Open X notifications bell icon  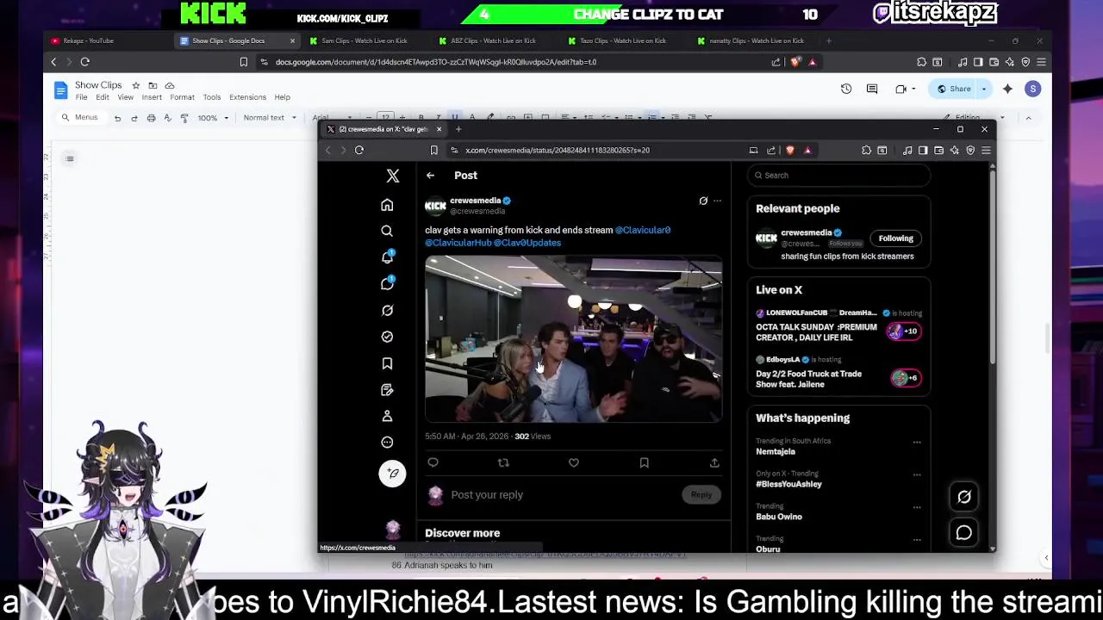[x=387, y=257]
